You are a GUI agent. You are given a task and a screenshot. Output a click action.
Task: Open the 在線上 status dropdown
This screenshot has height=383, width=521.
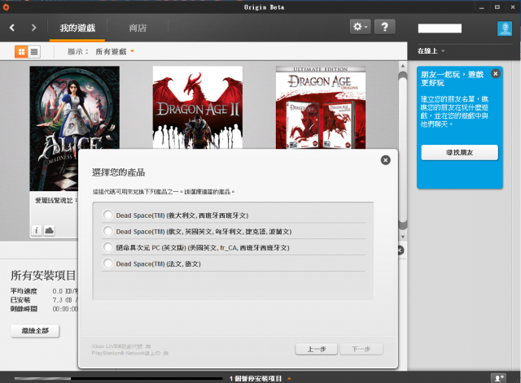(431, 50)
